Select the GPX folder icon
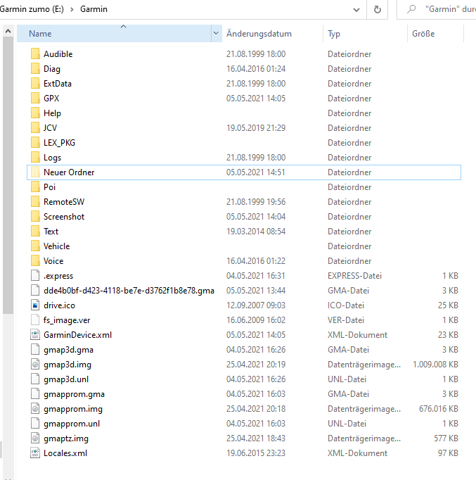 [x=35, y=99]
